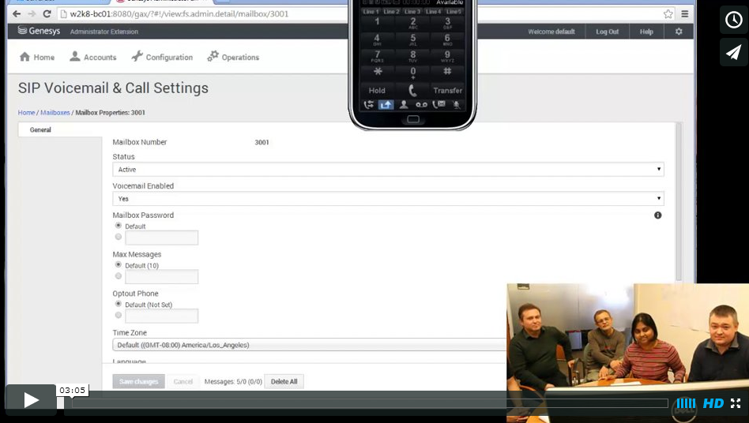749x423 pixels.
Task: Enter fullscreen video mode
Action: click(x=735, y=403)
